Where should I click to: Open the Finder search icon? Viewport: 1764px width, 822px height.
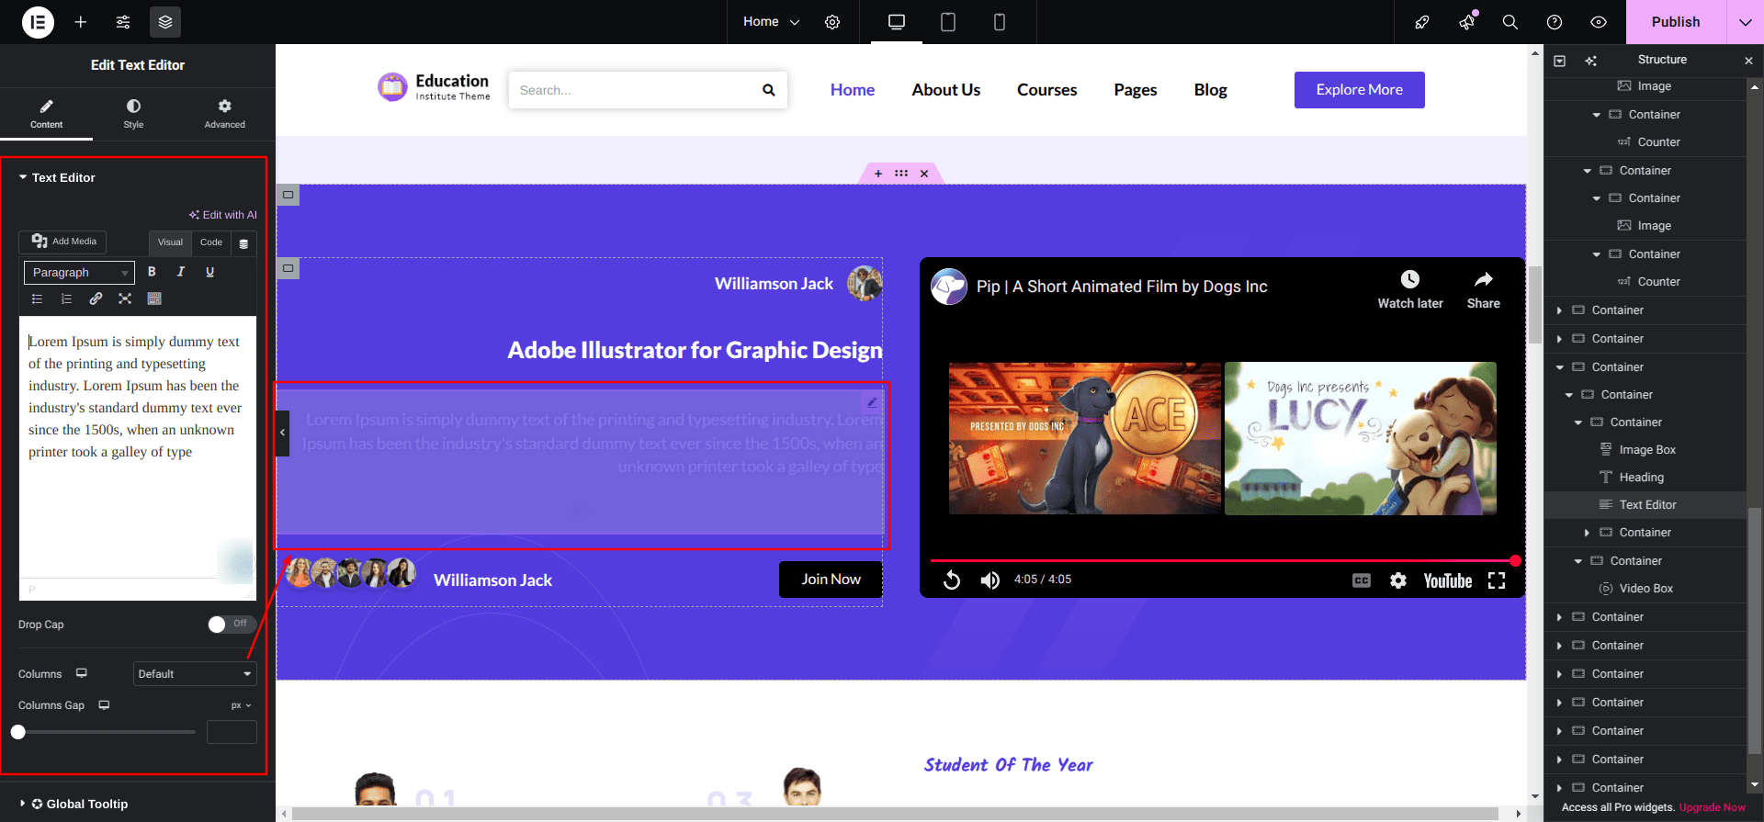[x=1510, y=22]
